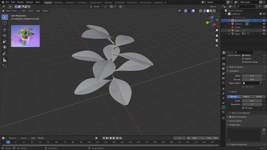Image resolution: width=267 pixels, height=150 pixels.
Task: Click the Taper Object eyedropper icon
Action: (260, 83)
